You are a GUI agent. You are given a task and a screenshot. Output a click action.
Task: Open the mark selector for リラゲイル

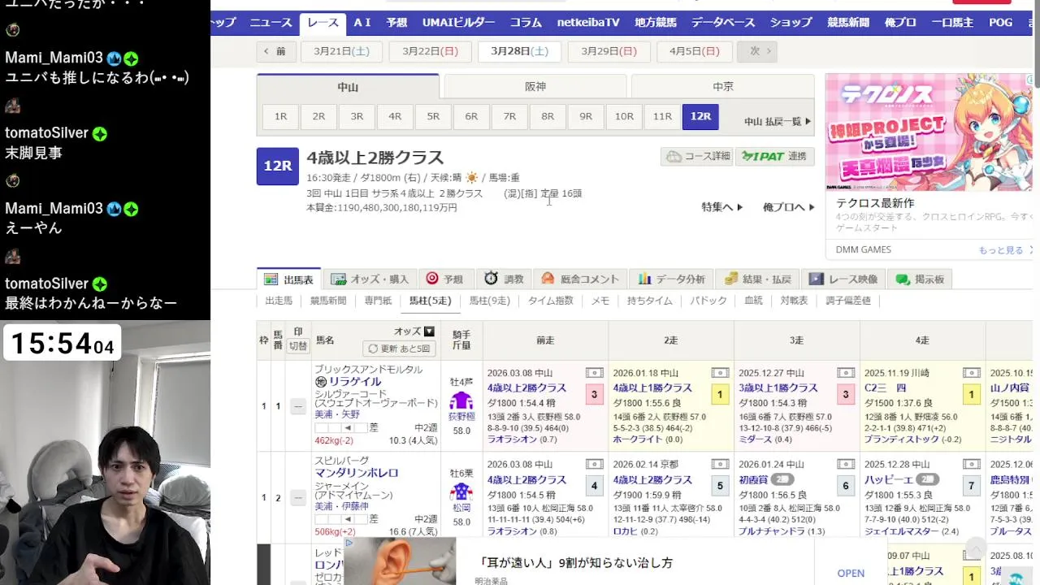point(298,405)
